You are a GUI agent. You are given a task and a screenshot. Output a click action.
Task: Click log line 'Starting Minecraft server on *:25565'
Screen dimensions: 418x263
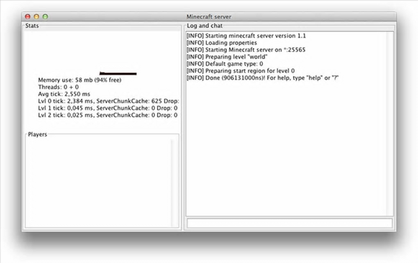[246, 50]
